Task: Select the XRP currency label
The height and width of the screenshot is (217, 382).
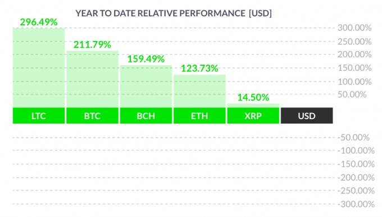Action: point(253,116)
